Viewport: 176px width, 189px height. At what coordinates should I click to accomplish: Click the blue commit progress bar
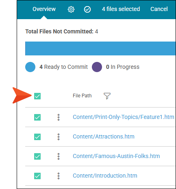coord(100,48)
